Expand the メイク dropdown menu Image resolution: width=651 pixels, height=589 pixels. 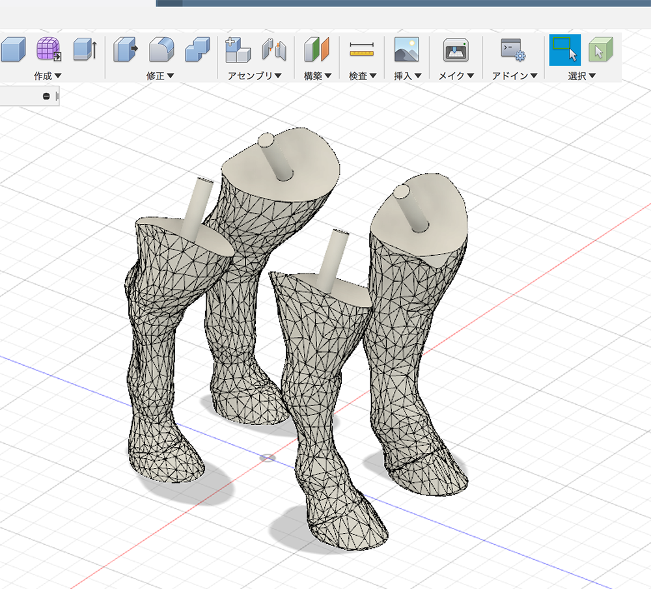[457, 76]
